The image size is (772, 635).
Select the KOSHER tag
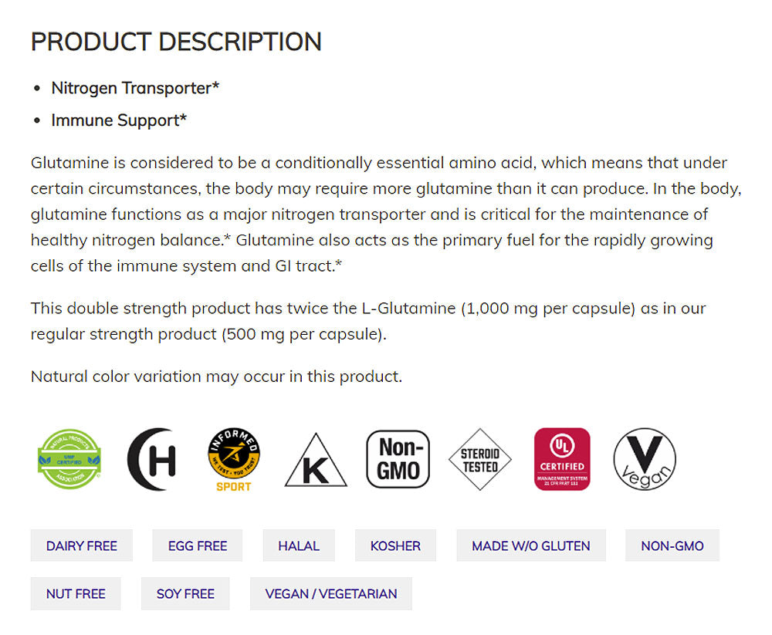[x=395, y=545]
